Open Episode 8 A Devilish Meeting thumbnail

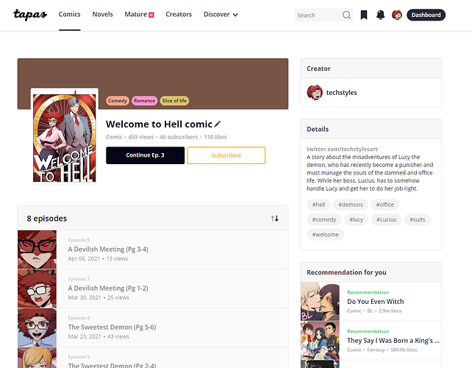(37, 250)
